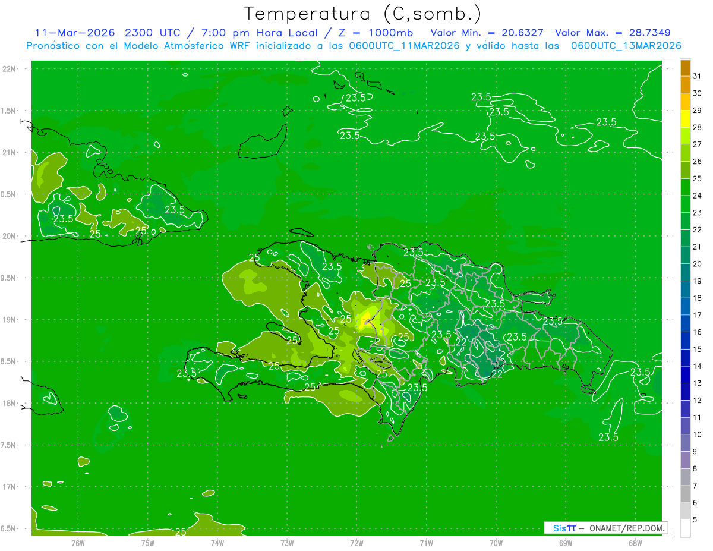Click the '74W' longitude axis label
The width and height of the screenshot is (713, 551).
[217, 543]
